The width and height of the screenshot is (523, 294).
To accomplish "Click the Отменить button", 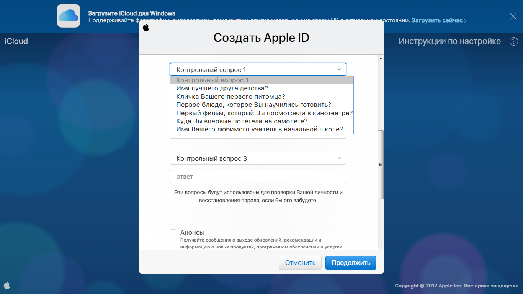I will click(x=300, y=263).
